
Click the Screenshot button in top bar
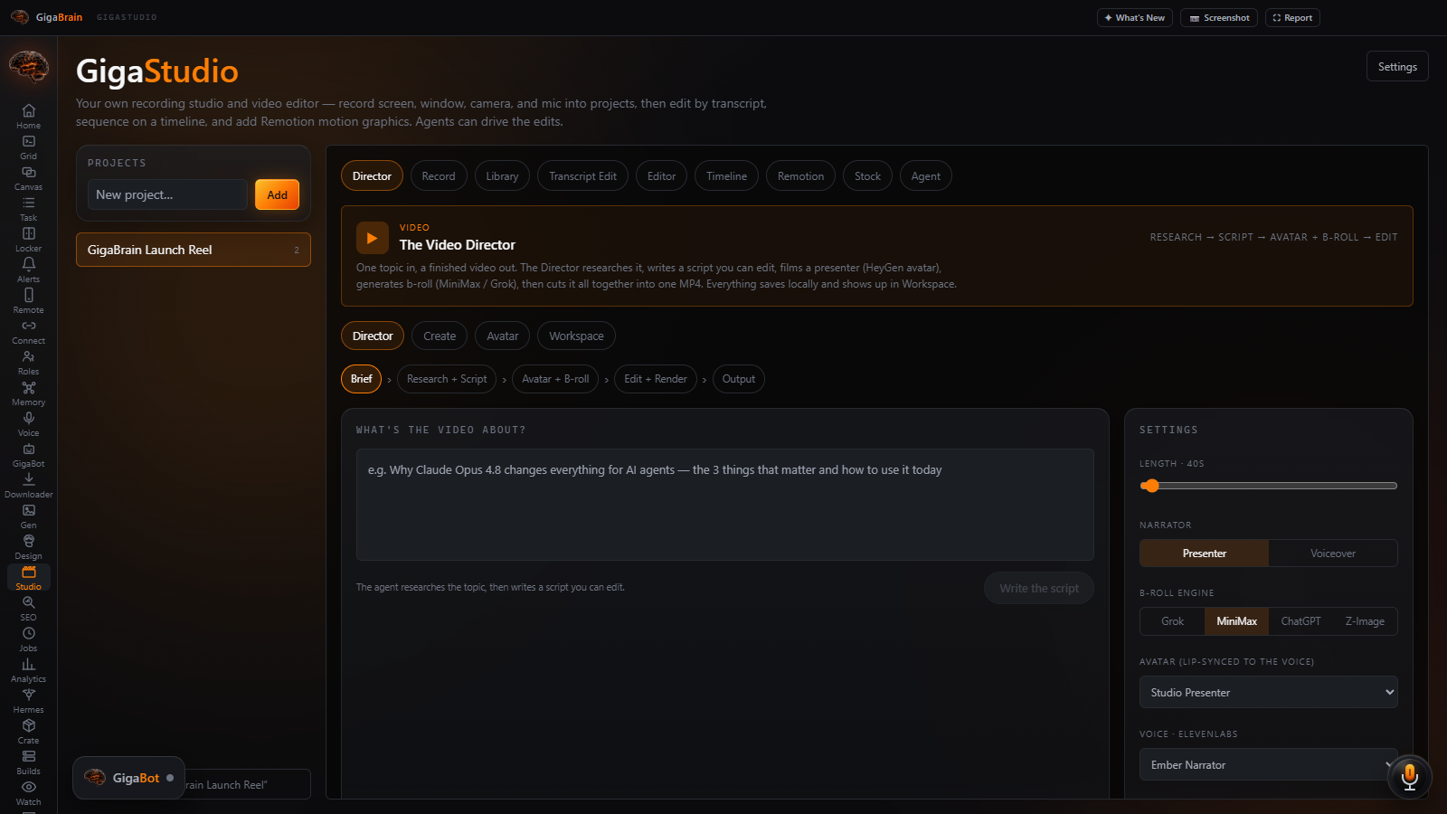(x=1218, y=18)
